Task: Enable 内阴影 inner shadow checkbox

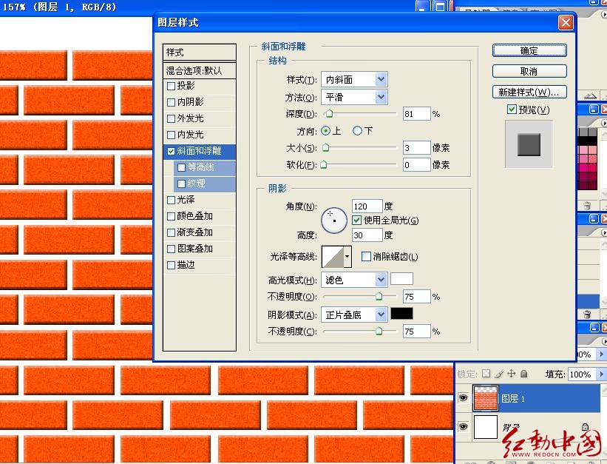Action: 171,102
